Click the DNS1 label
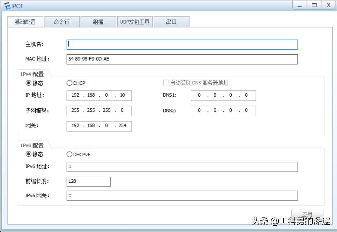The width and height of the screenshot is (337, 232). click(169, 95)
